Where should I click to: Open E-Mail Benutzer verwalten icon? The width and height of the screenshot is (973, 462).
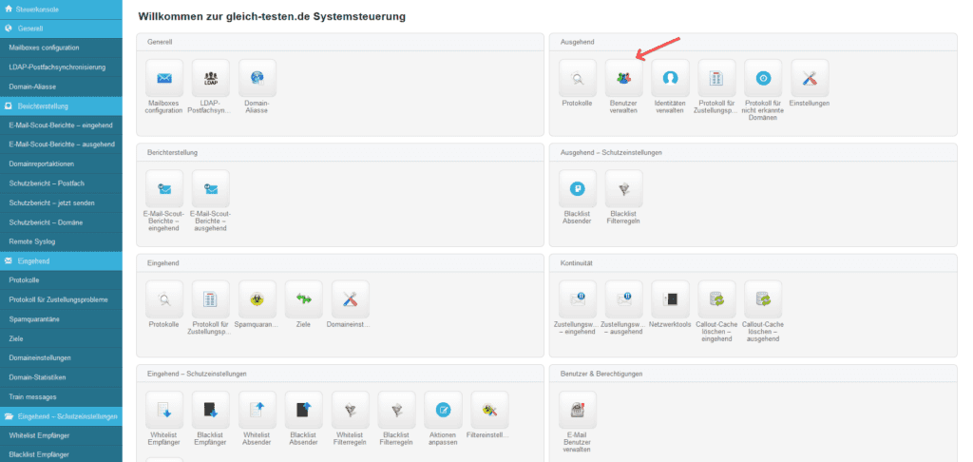(x=578, y=410)
